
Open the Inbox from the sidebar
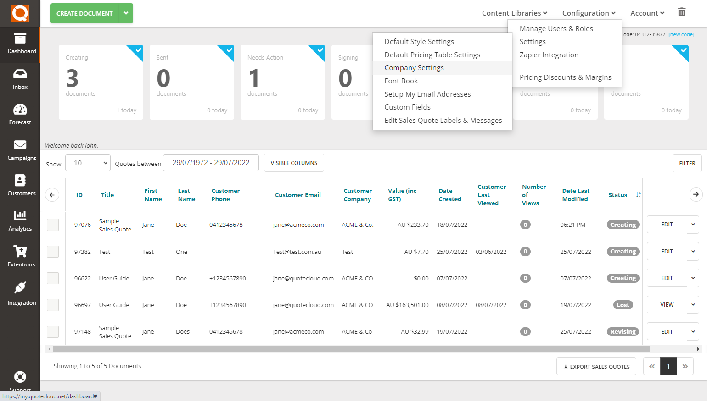pos(20,79)
